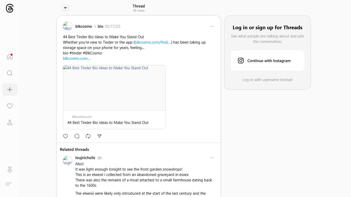Open loujnicholls profile name
351x197 pixels.
click(x=85, y=158)
